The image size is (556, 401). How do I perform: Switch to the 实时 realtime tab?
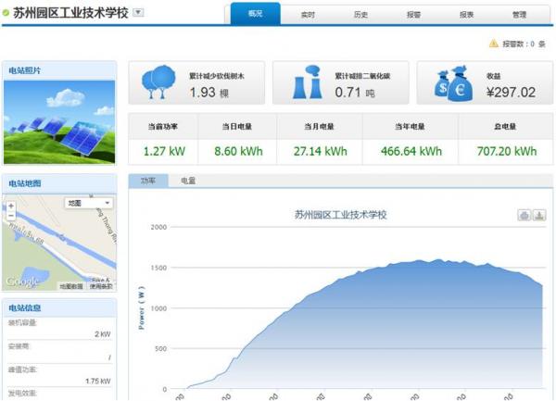coord(308,15)
